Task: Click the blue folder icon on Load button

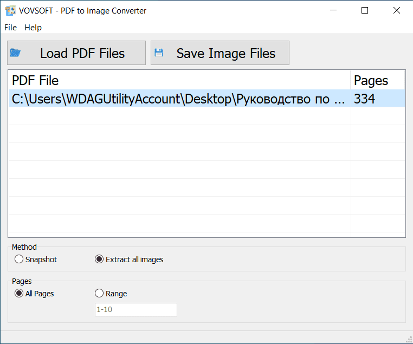Action: tap(16, 53)
